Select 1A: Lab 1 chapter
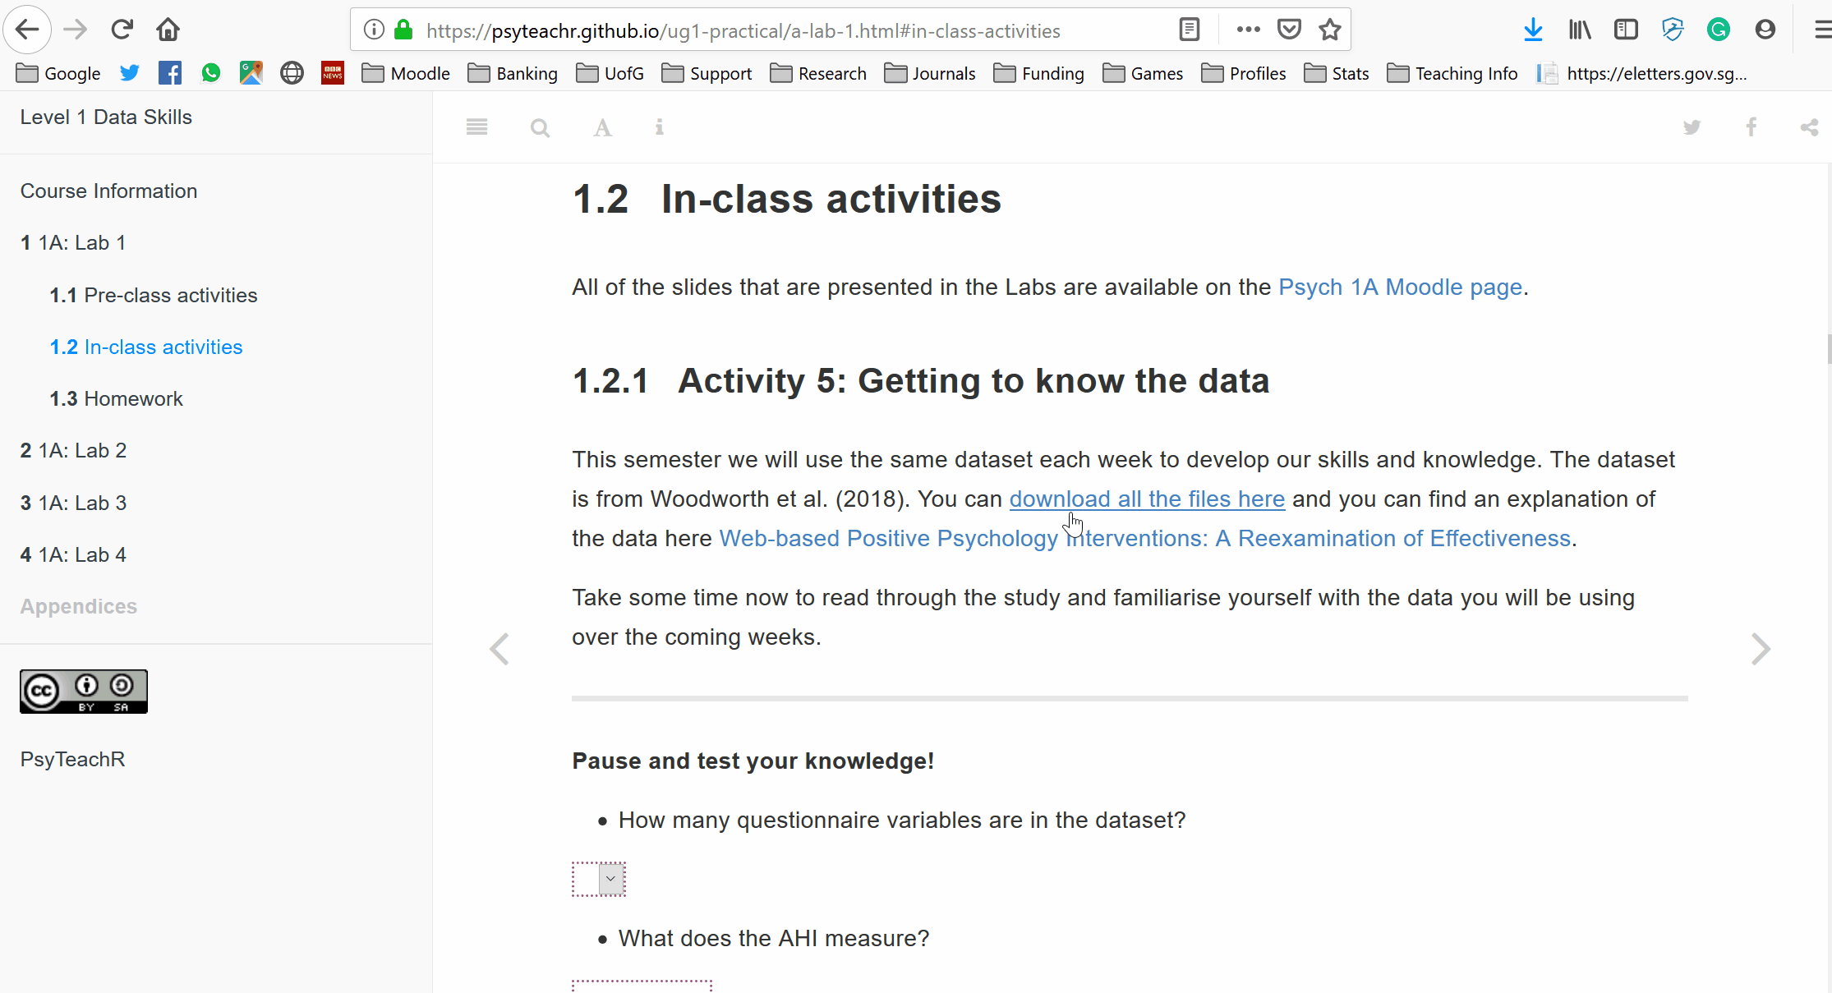This screenshot has width=1832, height=993. (73, 242)
